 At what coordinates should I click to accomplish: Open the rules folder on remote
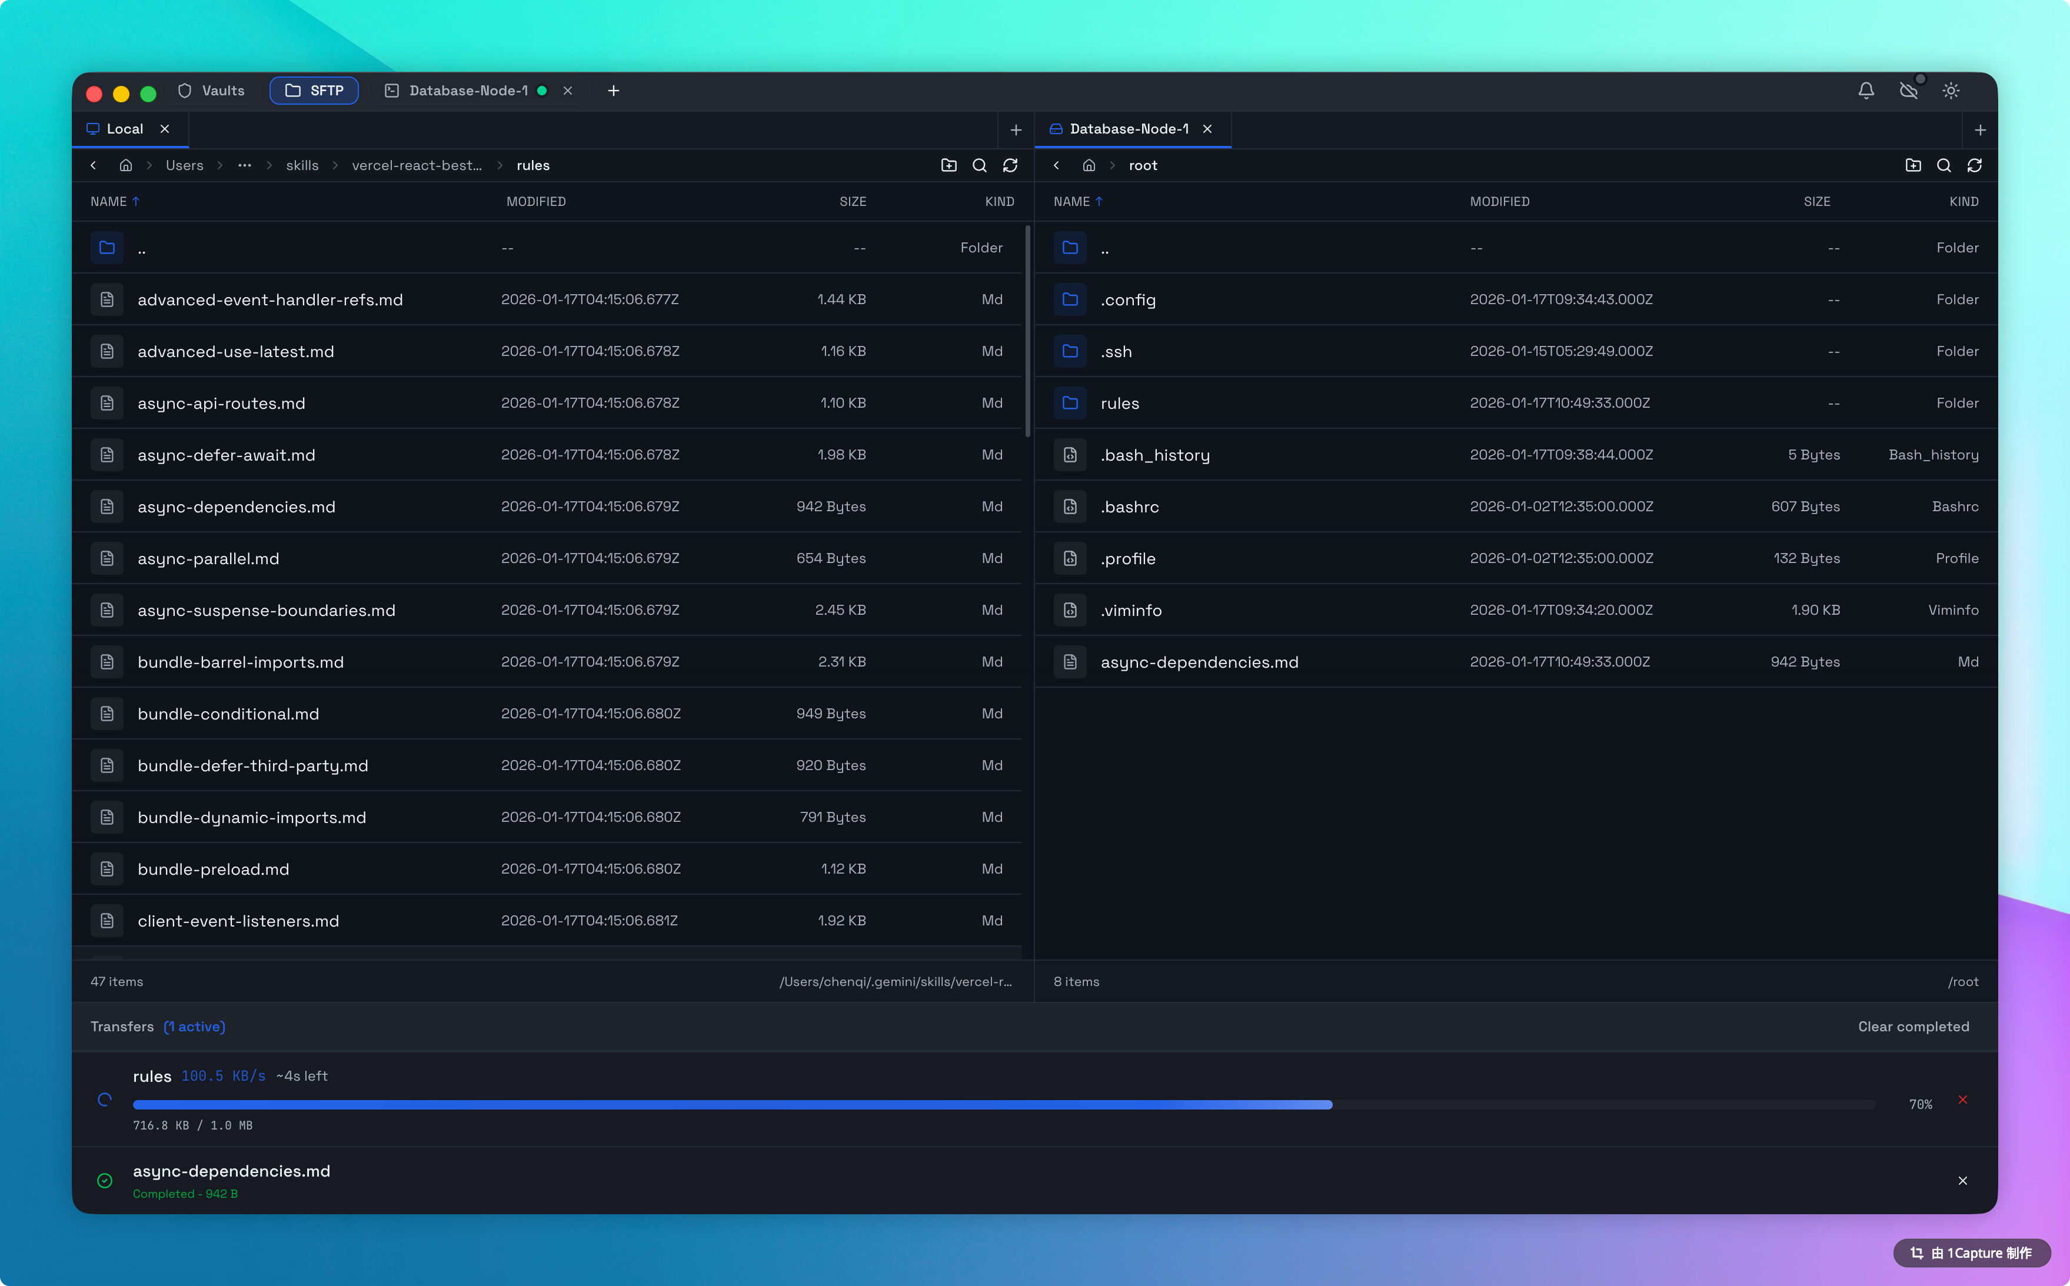tap(1119, 403)
